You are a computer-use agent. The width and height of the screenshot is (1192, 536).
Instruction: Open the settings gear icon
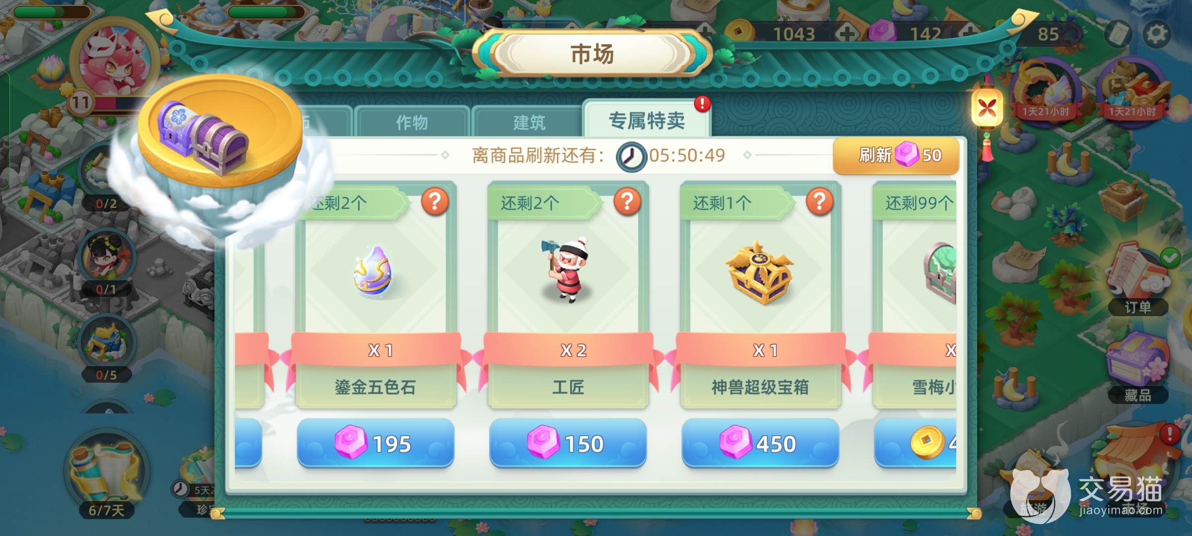click(x=1157, y=33)
